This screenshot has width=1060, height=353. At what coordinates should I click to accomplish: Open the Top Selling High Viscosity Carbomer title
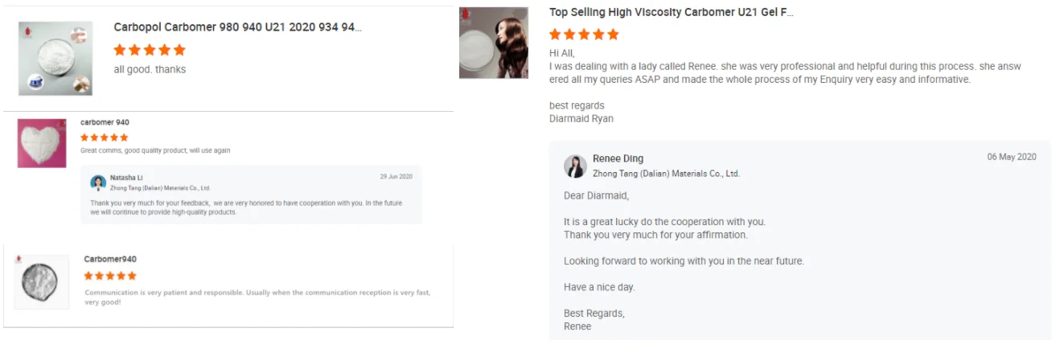tap(672, 13)
